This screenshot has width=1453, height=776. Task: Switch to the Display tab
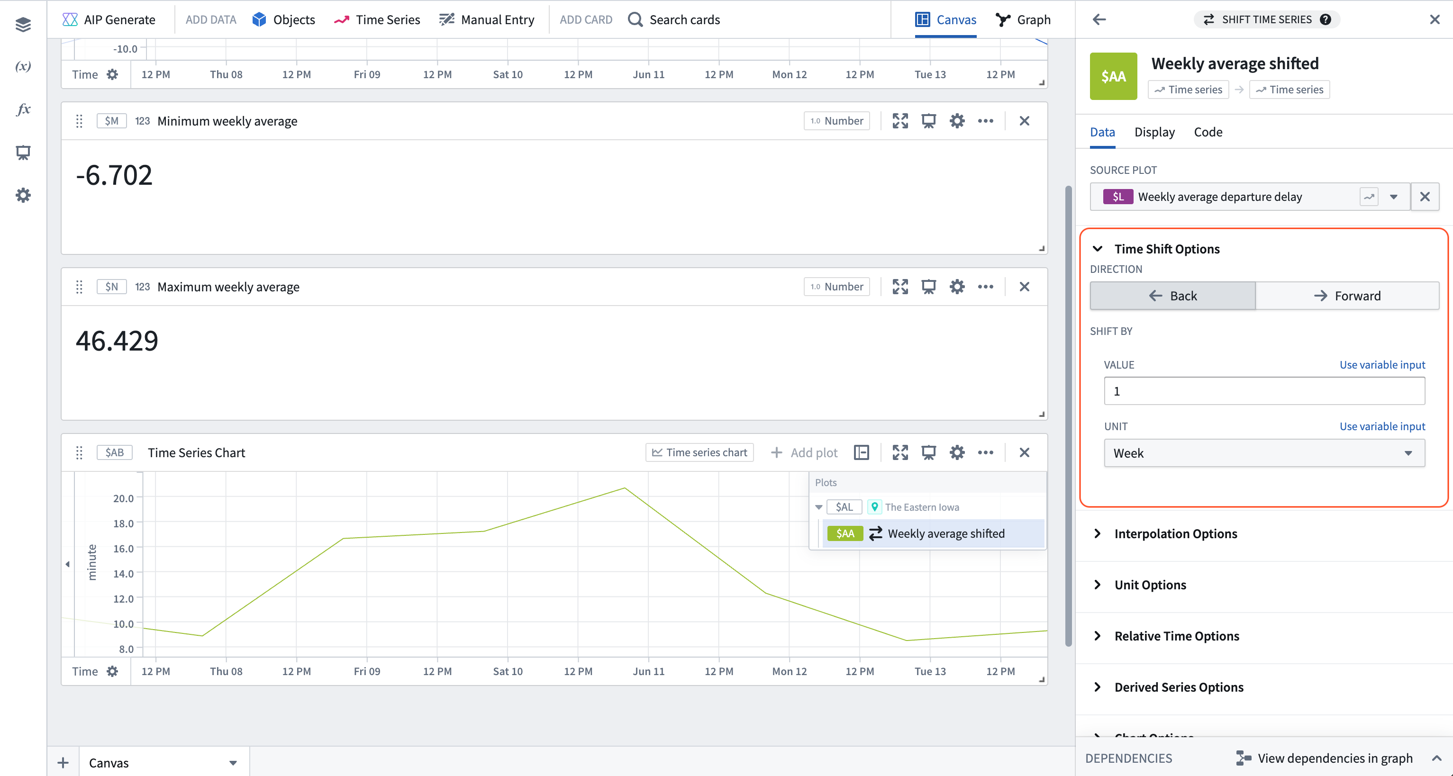click(x=1154, y=132)
